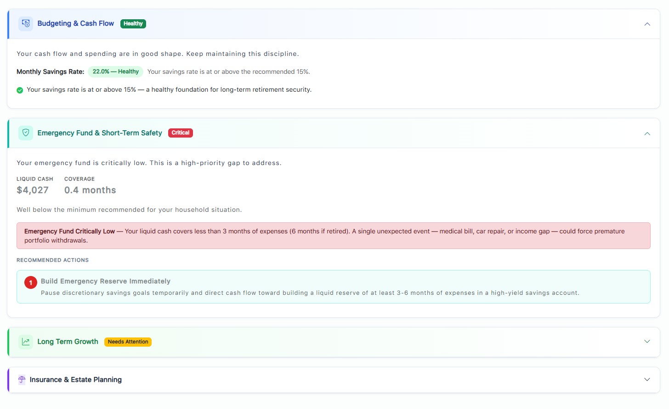The image size is (669, 409).
Task: Expand the Long Term Growth section
Action: [647, 342]
